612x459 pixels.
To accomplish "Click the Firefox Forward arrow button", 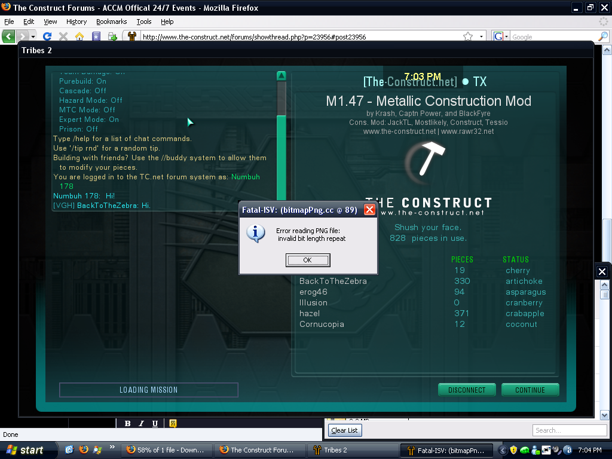I will tap(23, 36).
